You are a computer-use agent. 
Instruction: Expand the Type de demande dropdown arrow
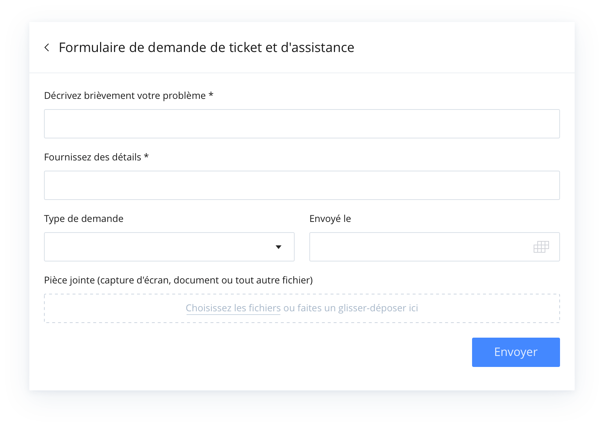click(279, 247)
